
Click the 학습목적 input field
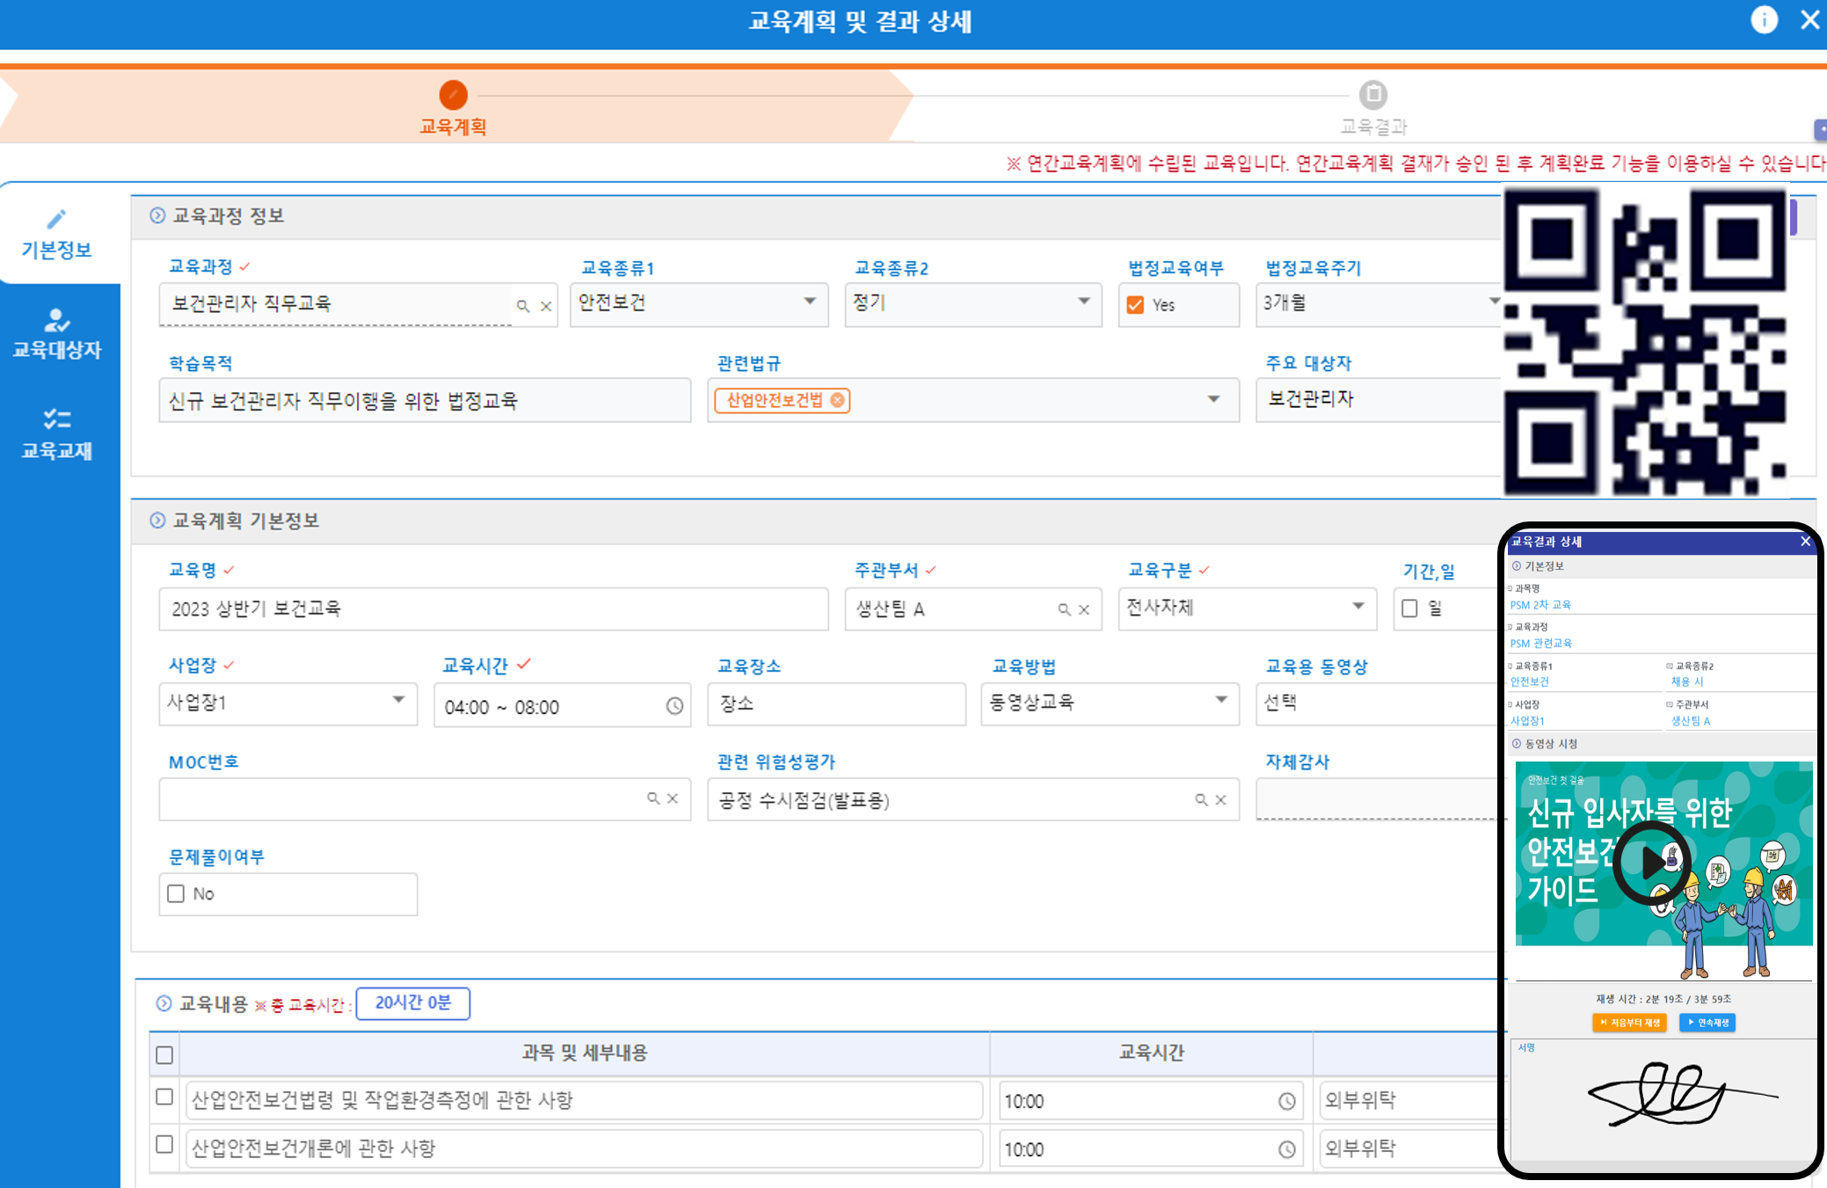tap(425, 401)
